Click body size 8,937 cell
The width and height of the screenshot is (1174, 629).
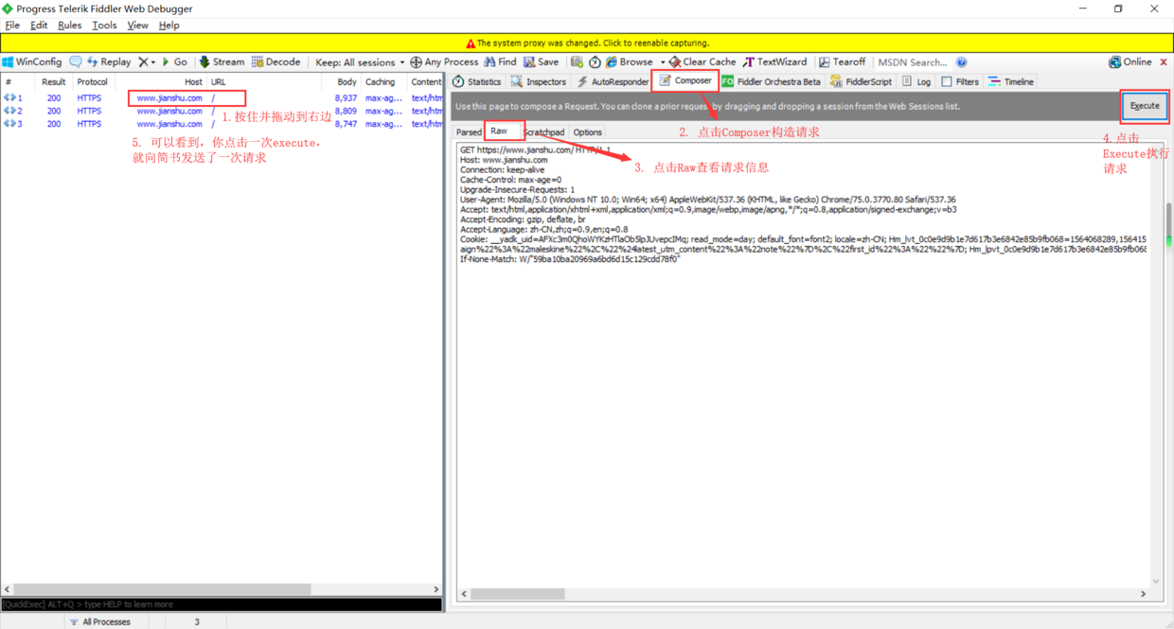pos(346,98)
